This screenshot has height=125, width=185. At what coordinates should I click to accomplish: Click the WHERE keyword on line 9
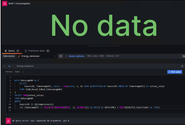coord(17,101)
